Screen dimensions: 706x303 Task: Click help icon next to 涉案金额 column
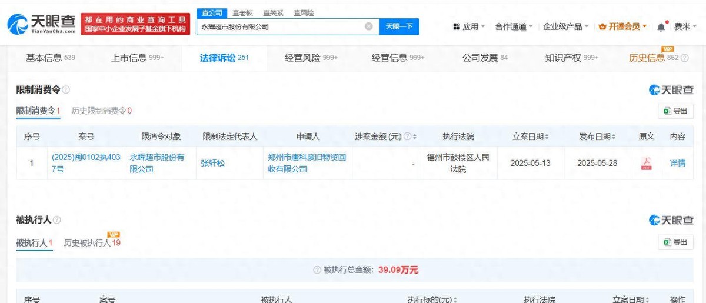(407, 136)
